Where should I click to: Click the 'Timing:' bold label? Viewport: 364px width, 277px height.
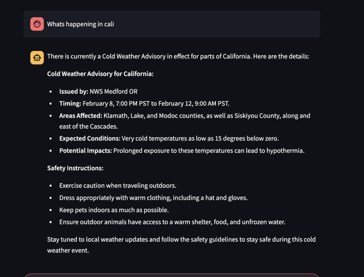70,103
